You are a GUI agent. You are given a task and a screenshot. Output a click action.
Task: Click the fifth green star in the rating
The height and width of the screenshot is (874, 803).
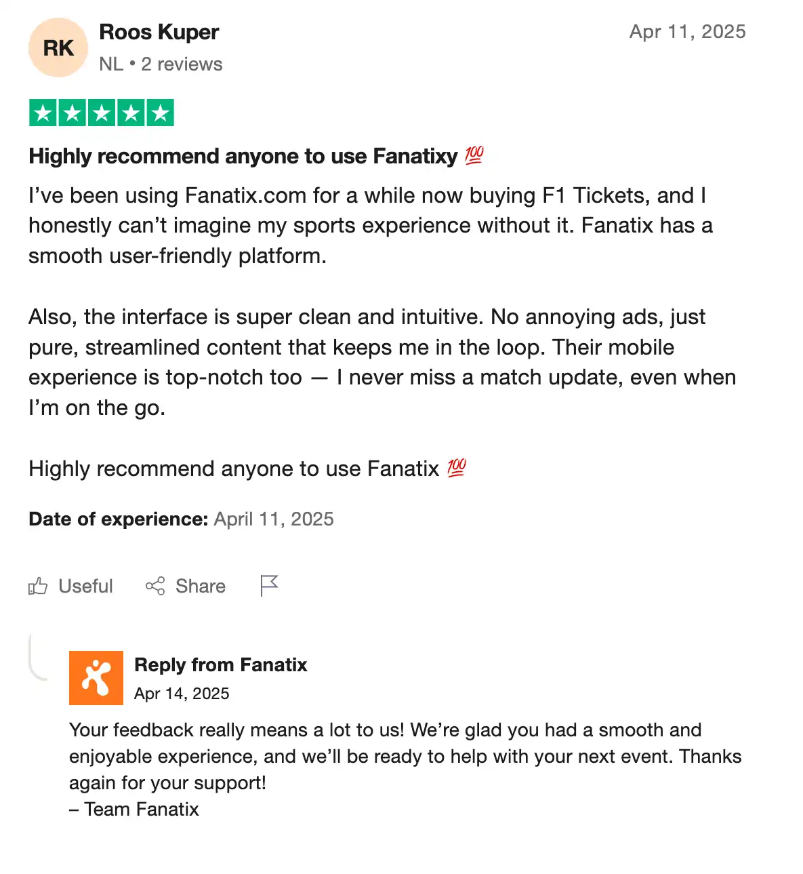click(x=161, y=113)
